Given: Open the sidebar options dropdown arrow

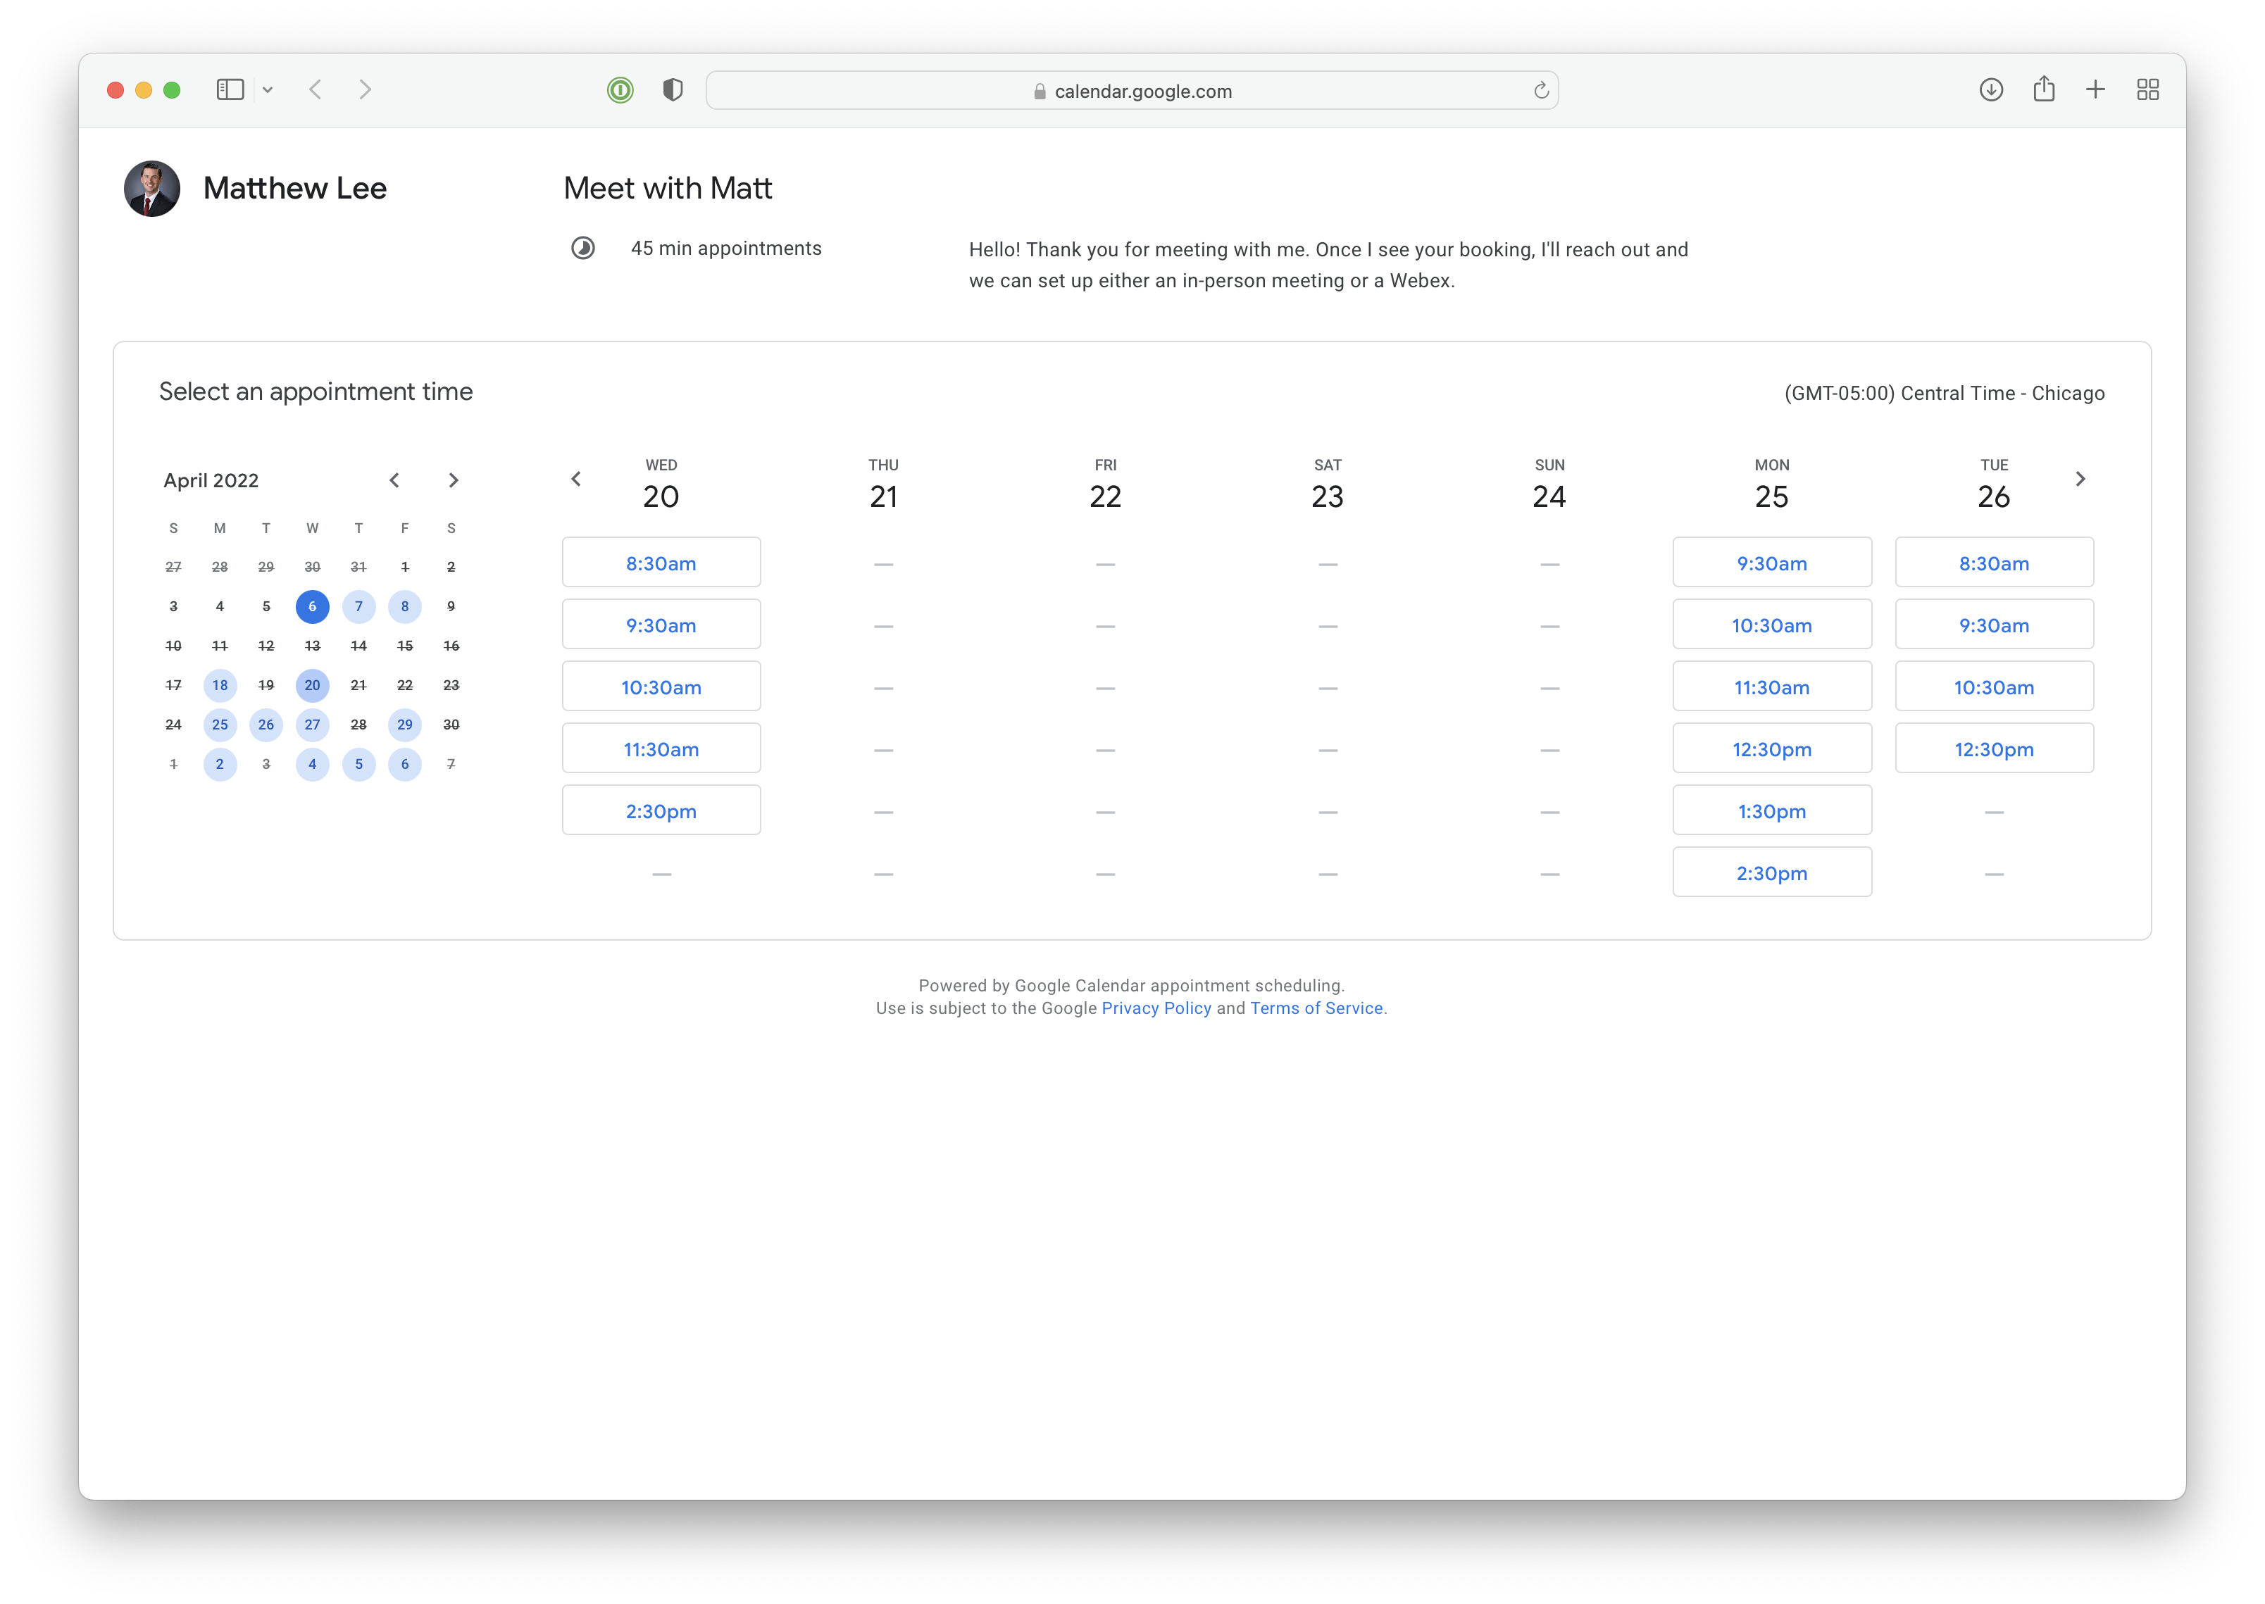Looking at the screenshot, I should point(268,90).
